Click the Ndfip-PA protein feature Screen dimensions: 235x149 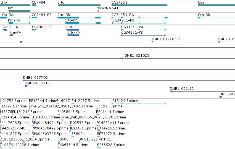5,30
